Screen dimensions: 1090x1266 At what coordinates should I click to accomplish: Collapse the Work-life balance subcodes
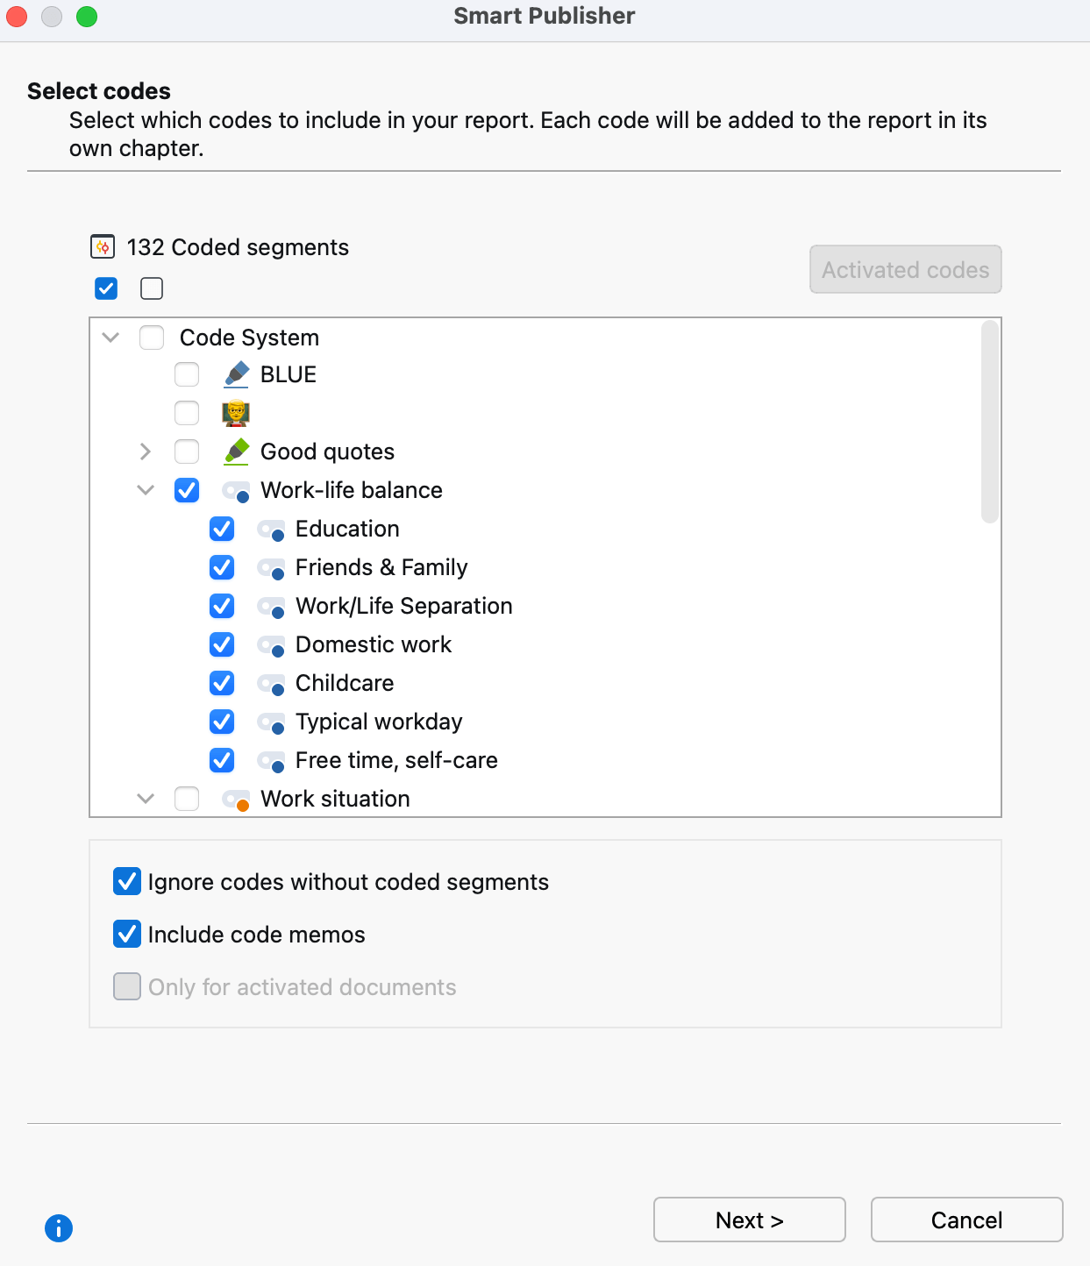pyautogui.click(x=146, y=490)
